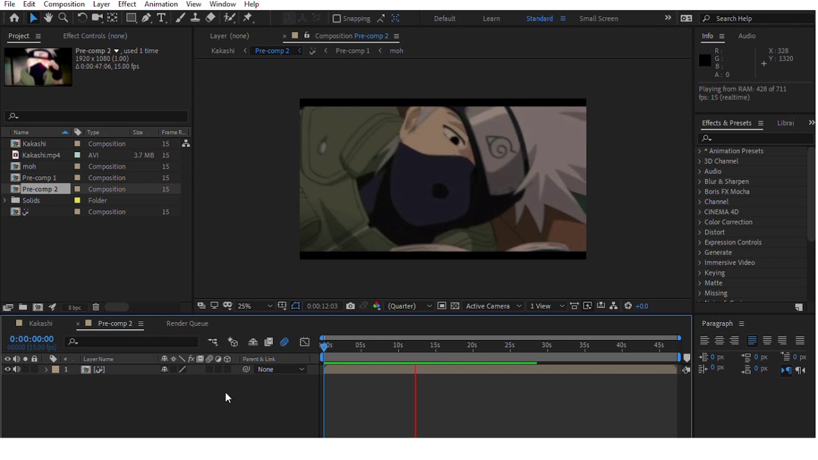Open the Animation menu
Screen dimensions: 818x460
pos(162,4)
